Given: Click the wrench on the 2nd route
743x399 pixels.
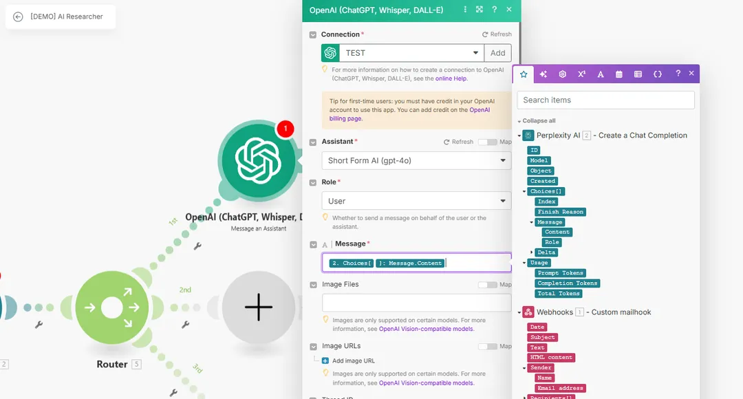Looking at the screenshot, I should (186, 325).
